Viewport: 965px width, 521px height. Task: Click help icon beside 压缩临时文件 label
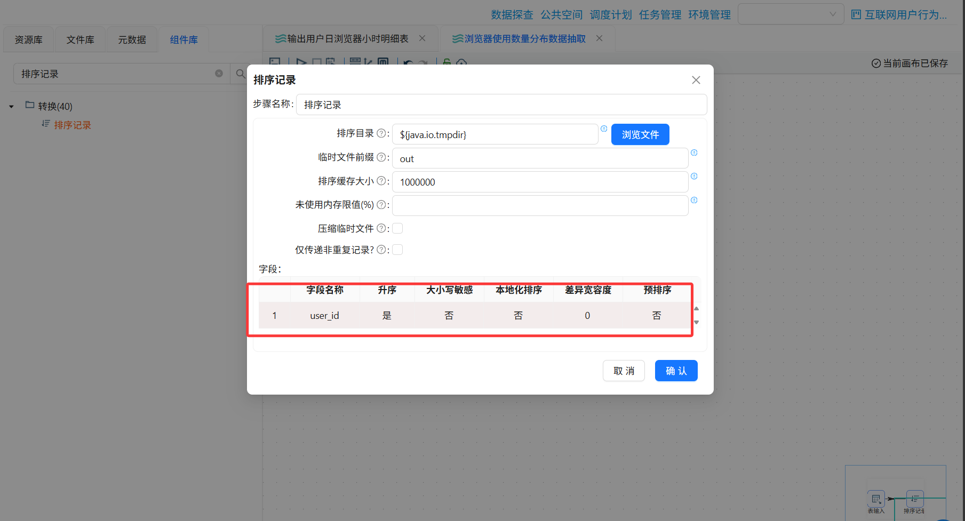pyautogui.click(x=381, y=228)
